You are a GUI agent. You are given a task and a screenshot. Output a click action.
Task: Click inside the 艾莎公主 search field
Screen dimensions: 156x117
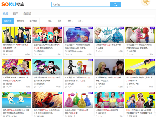pos(81,4)
